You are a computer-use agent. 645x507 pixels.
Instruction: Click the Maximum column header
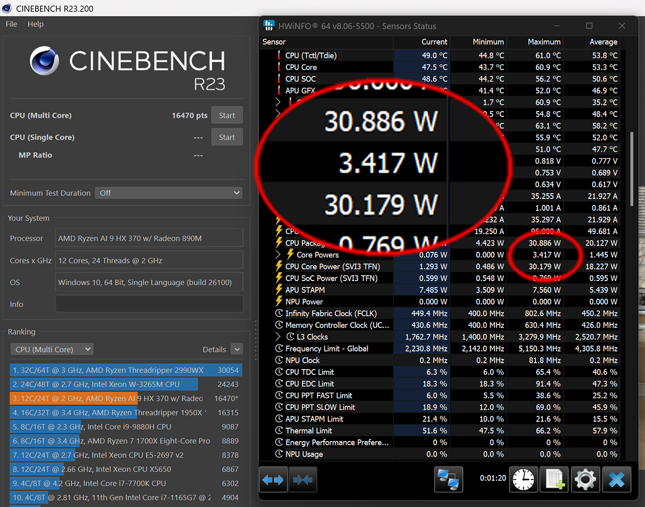(535, 42)
